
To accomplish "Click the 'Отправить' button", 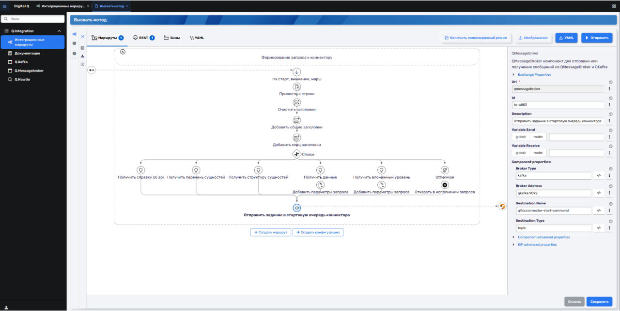I will pos(597,38).
